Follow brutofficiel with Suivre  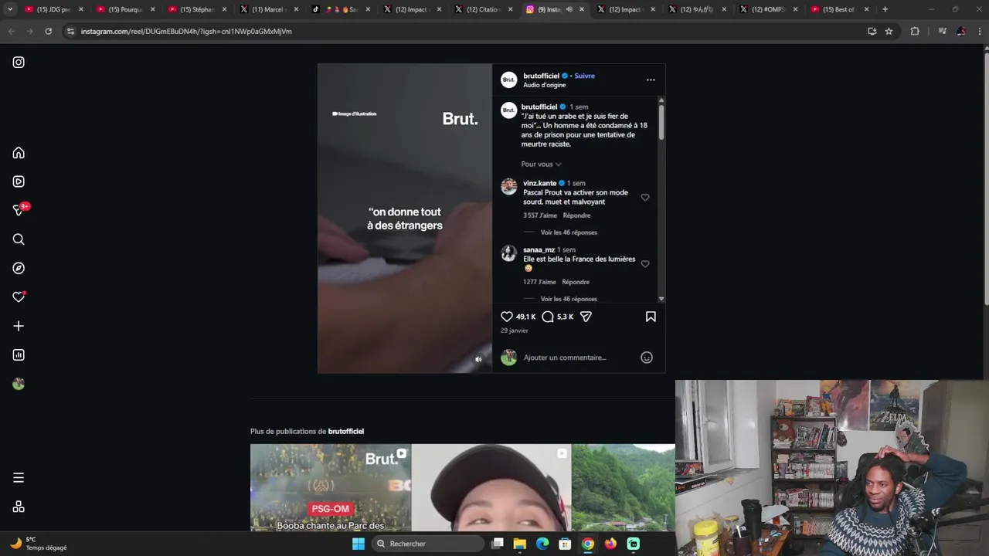(584, 76)
